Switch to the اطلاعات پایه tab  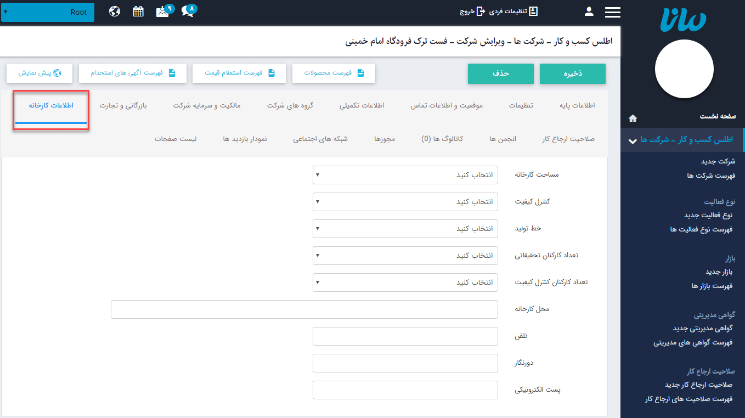coord(577,105)
